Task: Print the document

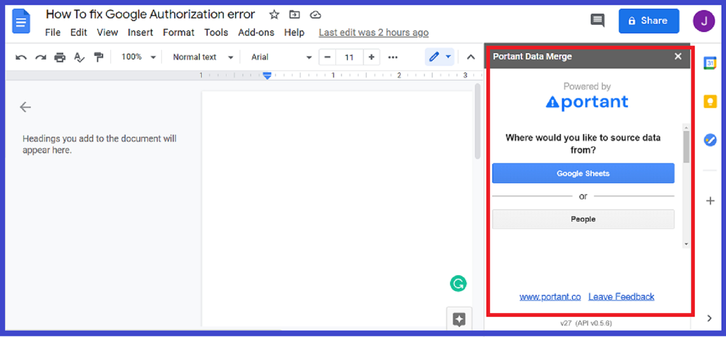Action: pos(60,57)
